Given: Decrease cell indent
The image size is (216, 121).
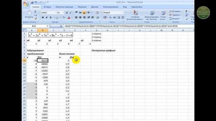Looking at the screenshot, I should point(89,17).
